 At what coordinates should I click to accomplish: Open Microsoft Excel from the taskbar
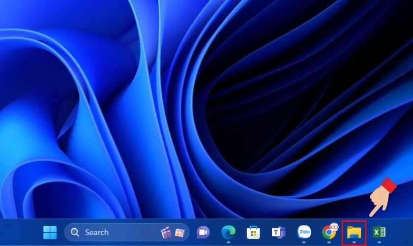point(379,232)
